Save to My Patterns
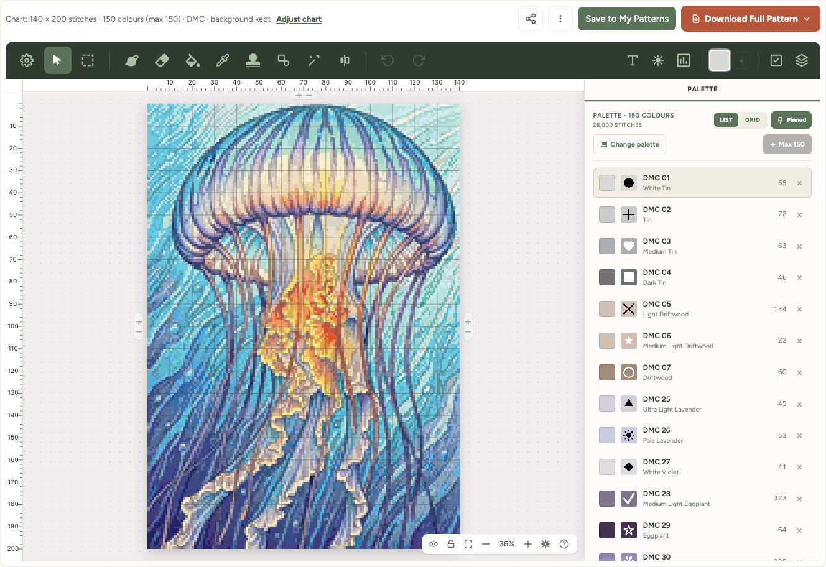This screenshot has height=567, width=826. 627,19
